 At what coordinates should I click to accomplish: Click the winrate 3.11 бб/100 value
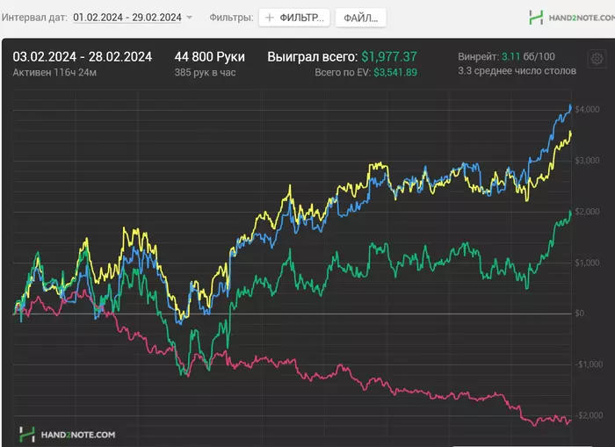point(528,57)
